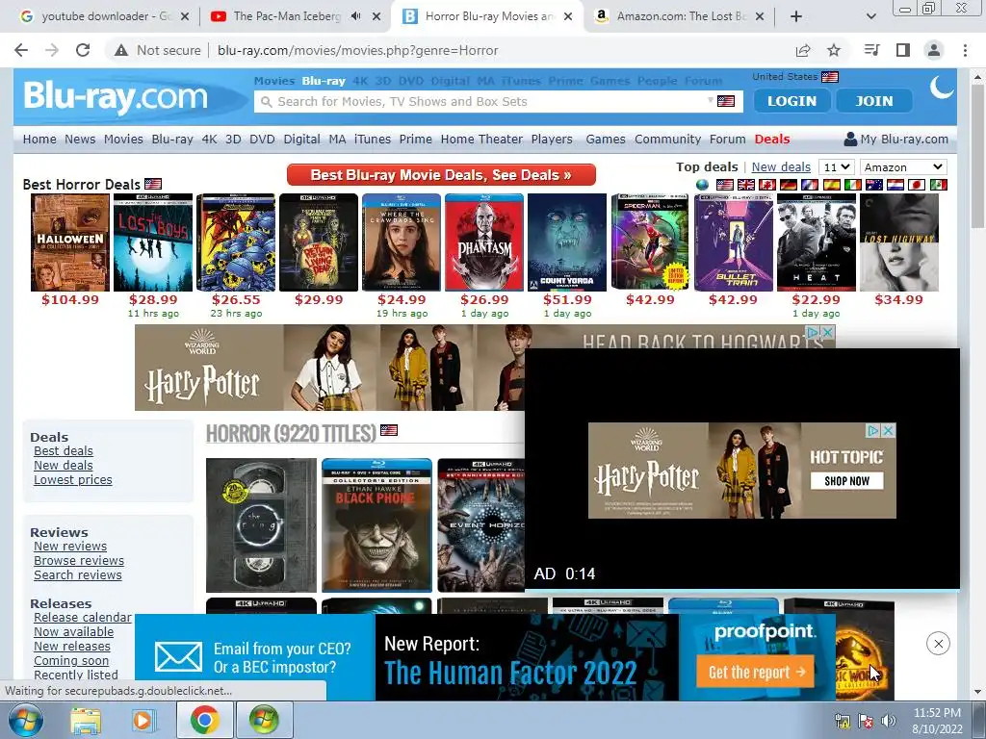This screenshot has width=986, height=739.
Task: Toggle dark mode with the moon icon
Action: (x=942, y=87)
